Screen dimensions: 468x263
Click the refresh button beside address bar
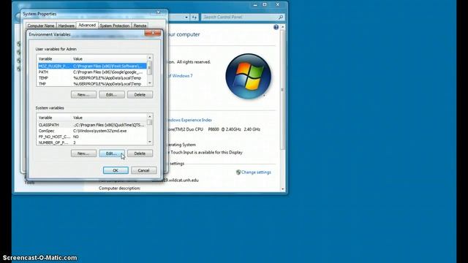pos(195,18)
